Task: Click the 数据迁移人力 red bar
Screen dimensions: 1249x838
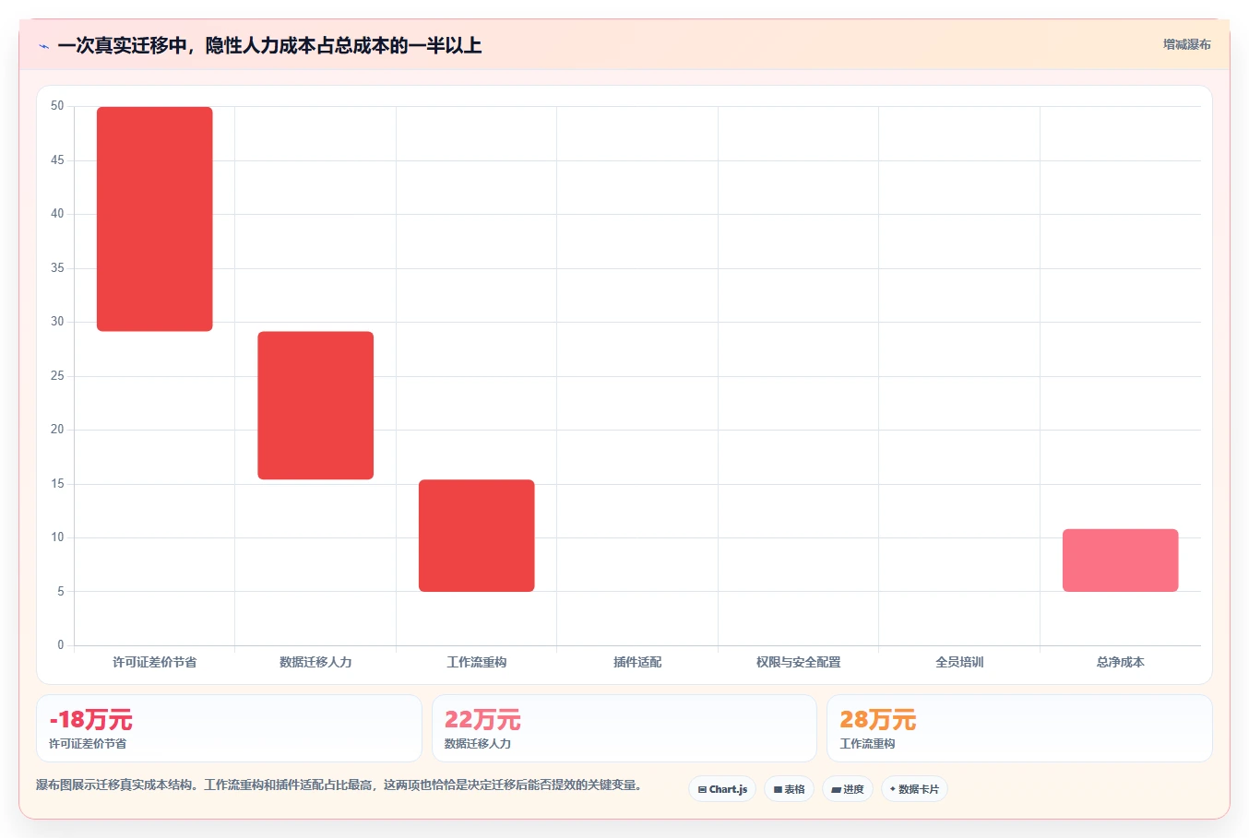Action: (x=315, y=406)
